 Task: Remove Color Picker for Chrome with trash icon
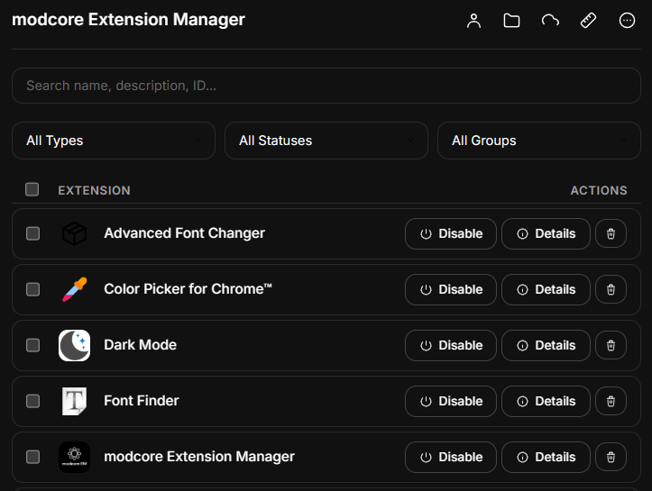(x=611, y=289)
